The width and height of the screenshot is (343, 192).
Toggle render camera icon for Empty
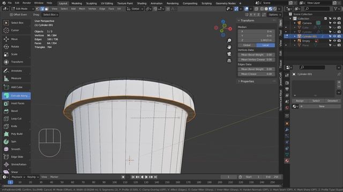339,41
